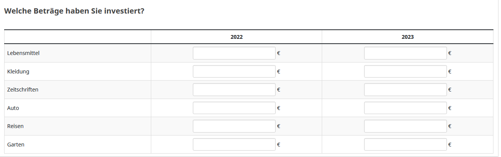The image size is (501, 157).
Task: Activate the Reisen 2022 text field
Action: click(x=234, y=126)
